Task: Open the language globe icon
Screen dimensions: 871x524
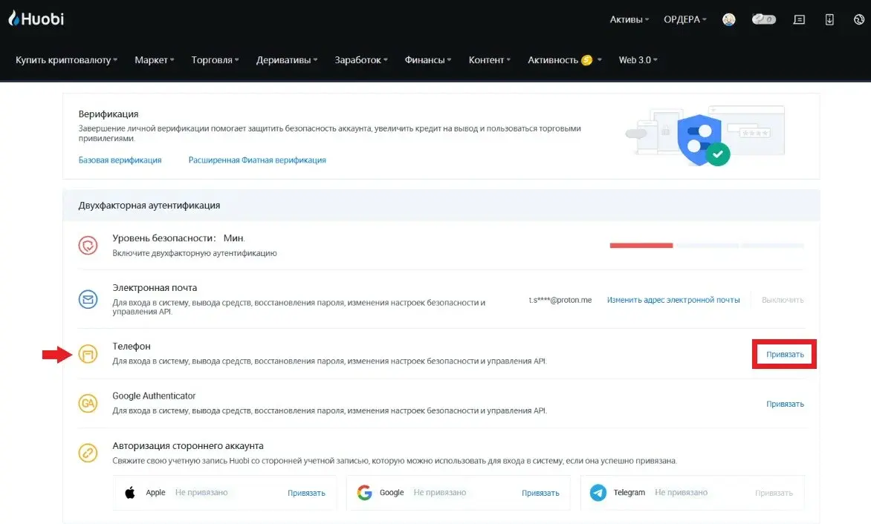Action: [x=858, y=20]
